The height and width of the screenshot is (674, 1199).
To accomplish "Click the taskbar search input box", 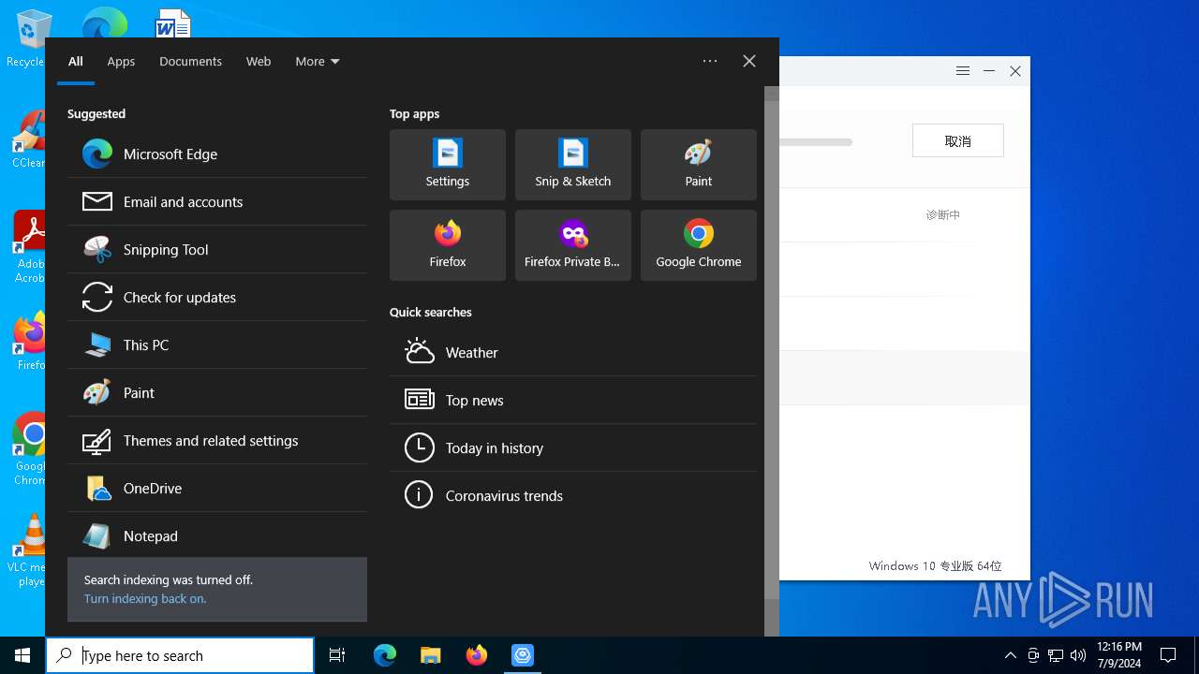I will pyautogui.click(x=180, y=655).
